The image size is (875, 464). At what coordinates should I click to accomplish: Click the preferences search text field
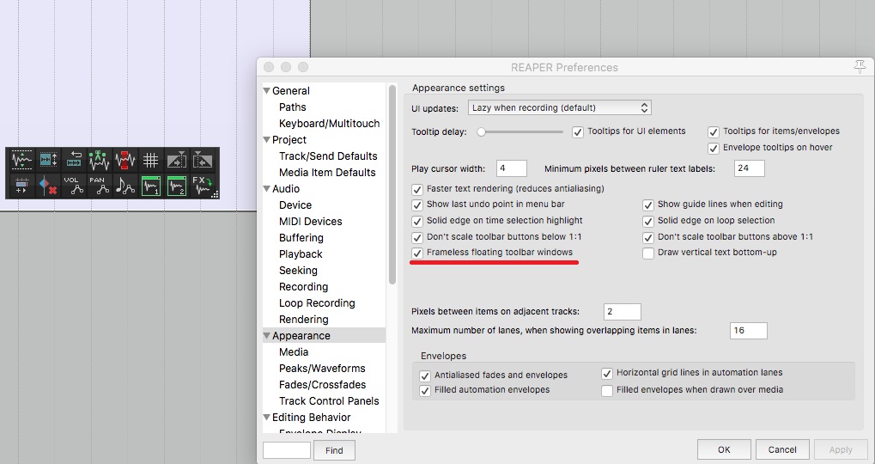click(287, 450)
